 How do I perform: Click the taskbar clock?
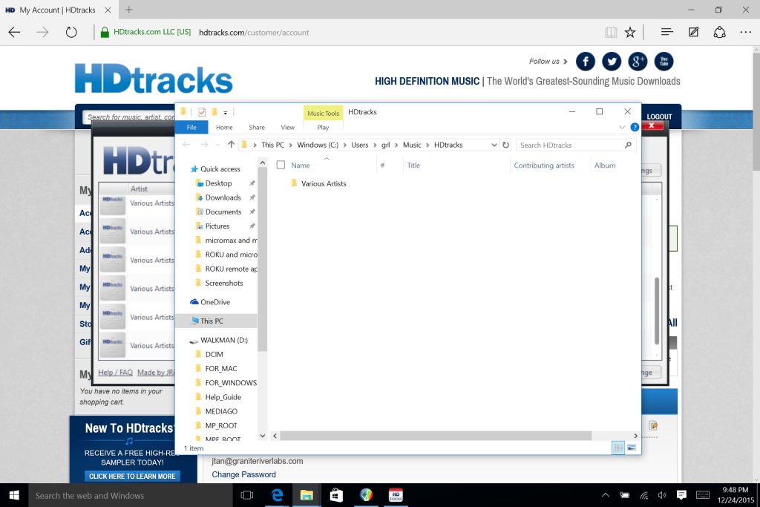click(x=736, y=495)
